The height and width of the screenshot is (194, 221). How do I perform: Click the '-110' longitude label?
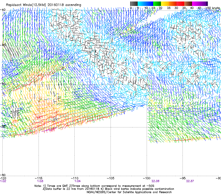(75, 178)
